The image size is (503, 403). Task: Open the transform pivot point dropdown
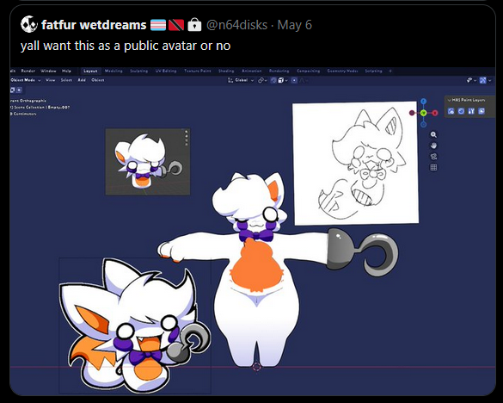(x=263, y=80)
